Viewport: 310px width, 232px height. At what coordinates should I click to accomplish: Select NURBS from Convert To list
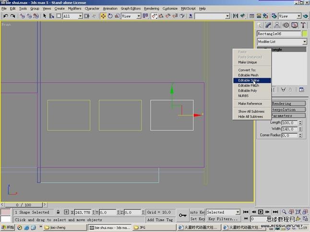(252, 96)
